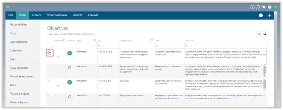Toggle the Relevant checkmark for MO-AC-1.3 BrE
The width and height of the screenshot is (283, 110).
pyautogui.click(x=58, y=71)
